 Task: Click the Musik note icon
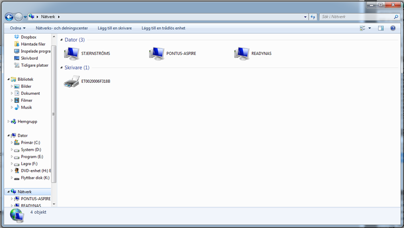(17, 107)
